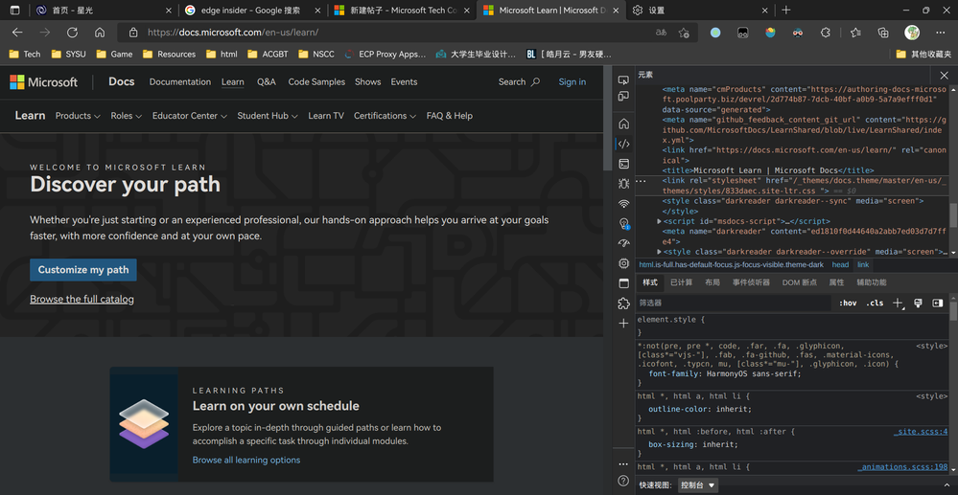The width and height of the screenshot is (958, 495).
Task: Open the Performance gauge icon
Action: coord(623,243)
